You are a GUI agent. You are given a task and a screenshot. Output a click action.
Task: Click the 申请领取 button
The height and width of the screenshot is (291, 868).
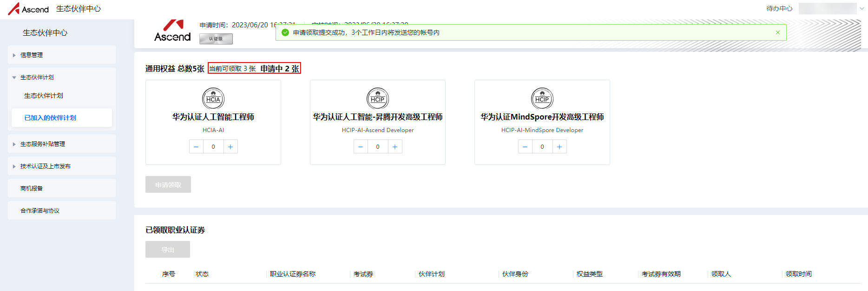[x=168, y=184]
